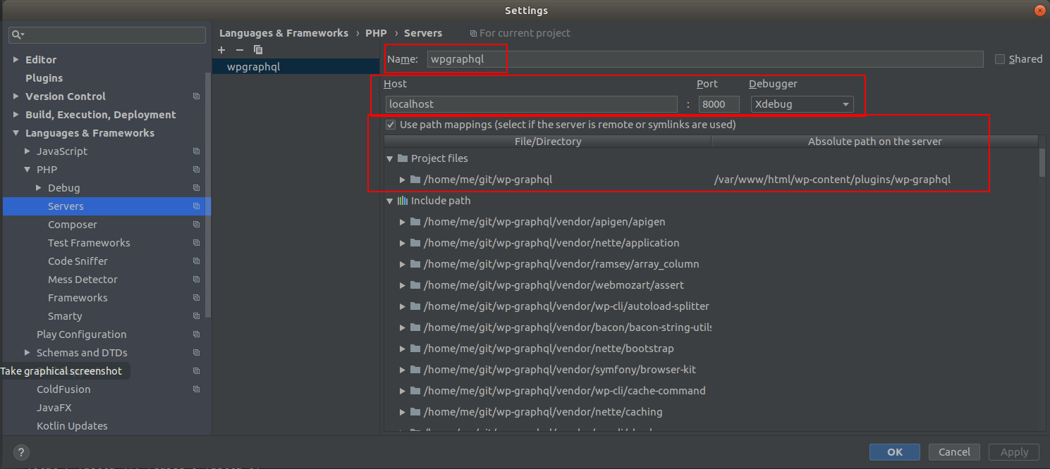Select JavaFX in the settings tree
The image size is (1050, 469).
click(54, 408)
